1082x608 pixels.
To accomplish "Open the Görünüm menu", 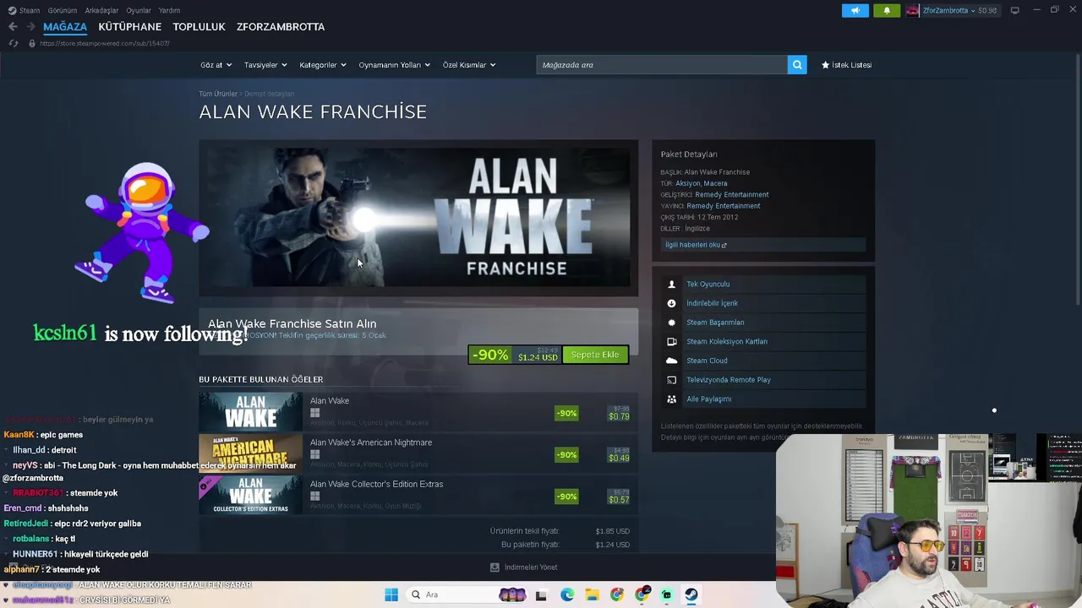I will pos(63,10).
